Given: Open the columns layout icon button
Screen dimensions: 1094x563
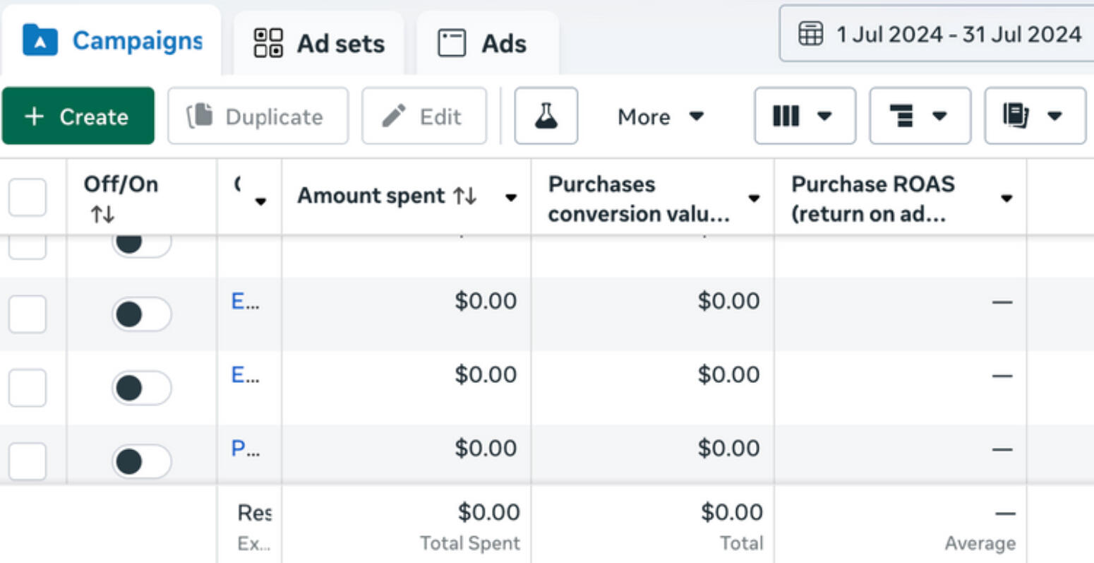Looking at the screenshot, I should [805, 116].
